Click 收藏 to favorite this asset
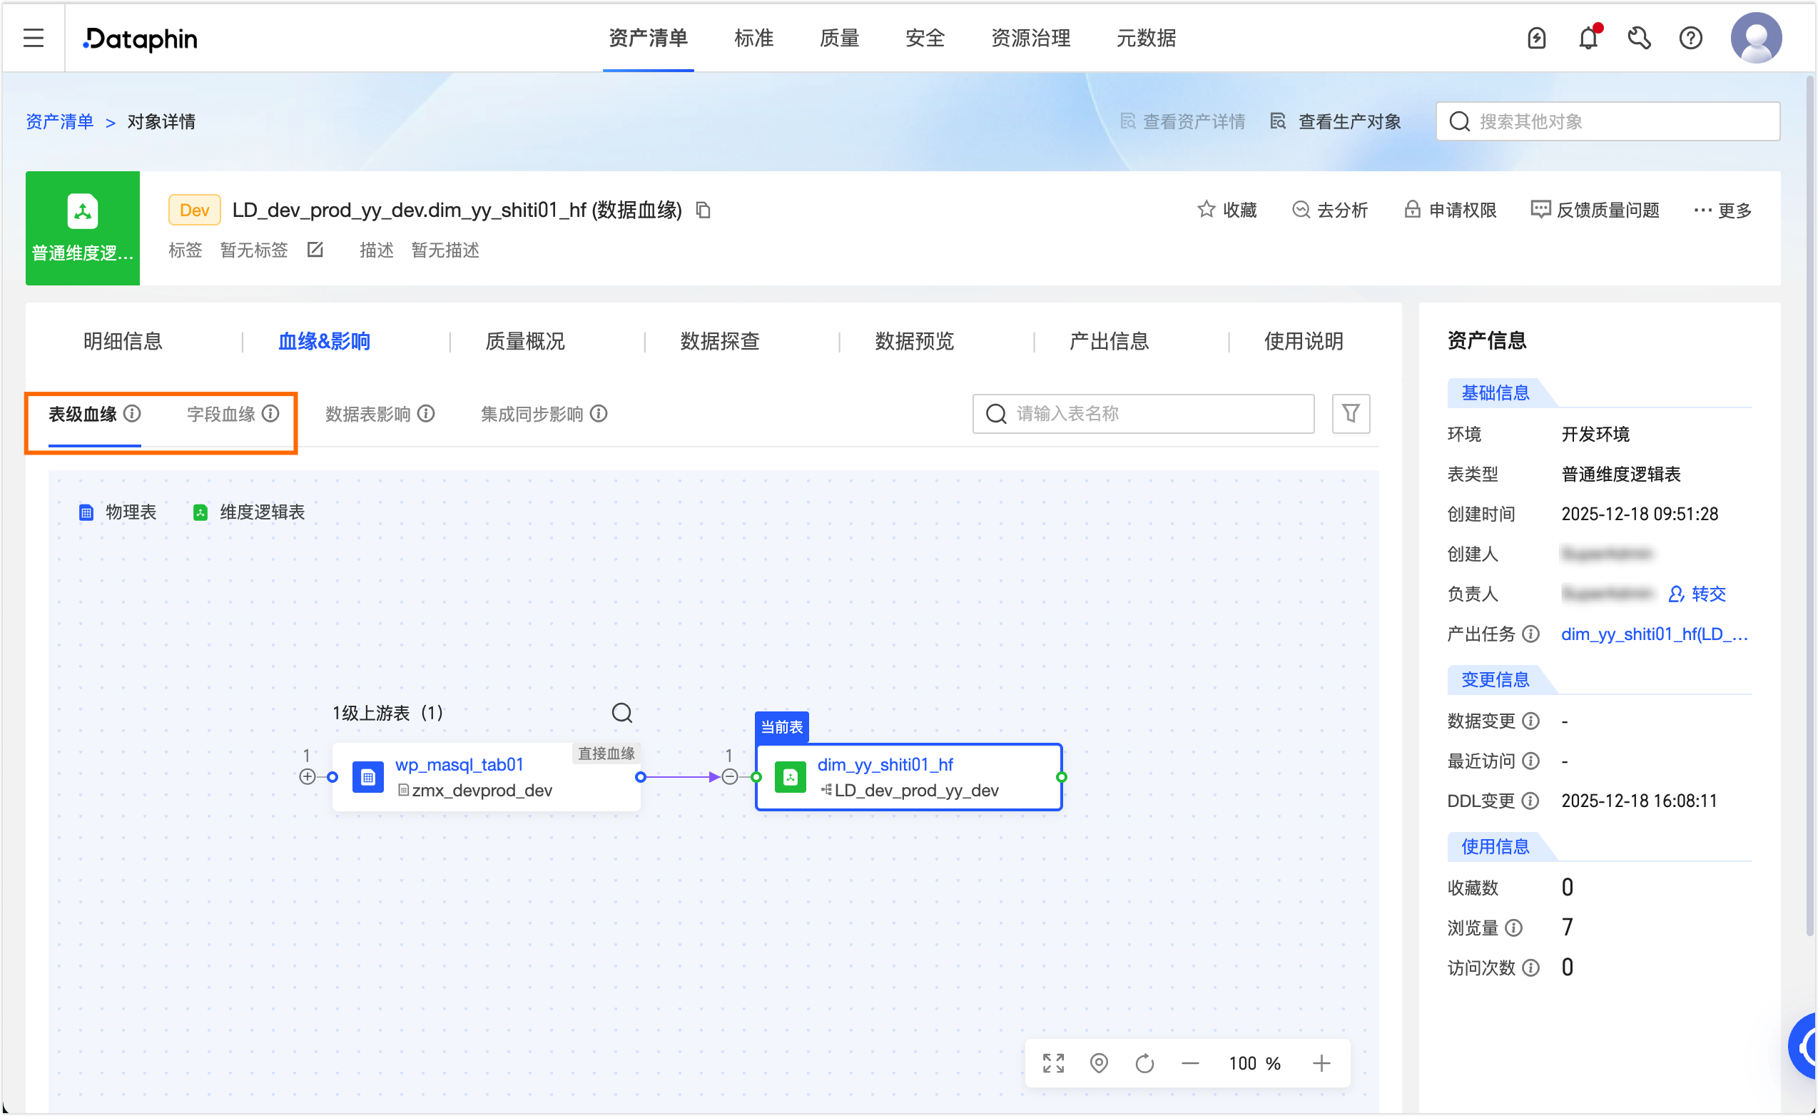Image resolution: width=1818 pixels, height=1116 pixels. [1227, 210]
